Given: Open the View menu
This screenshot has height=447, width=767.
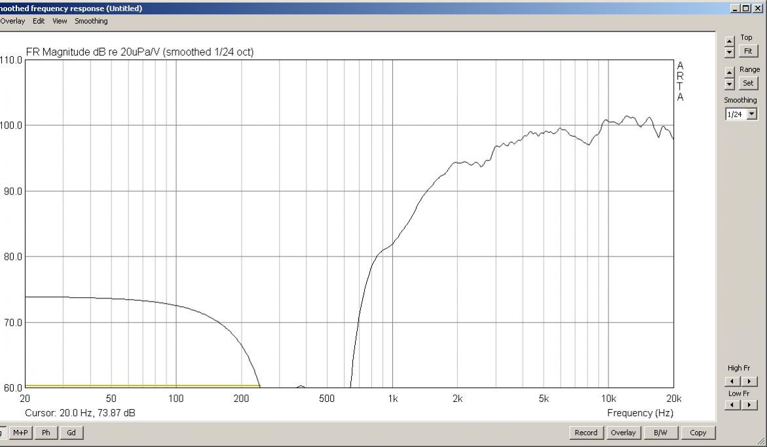Looking at the screenshot, I should coord(60,21).
